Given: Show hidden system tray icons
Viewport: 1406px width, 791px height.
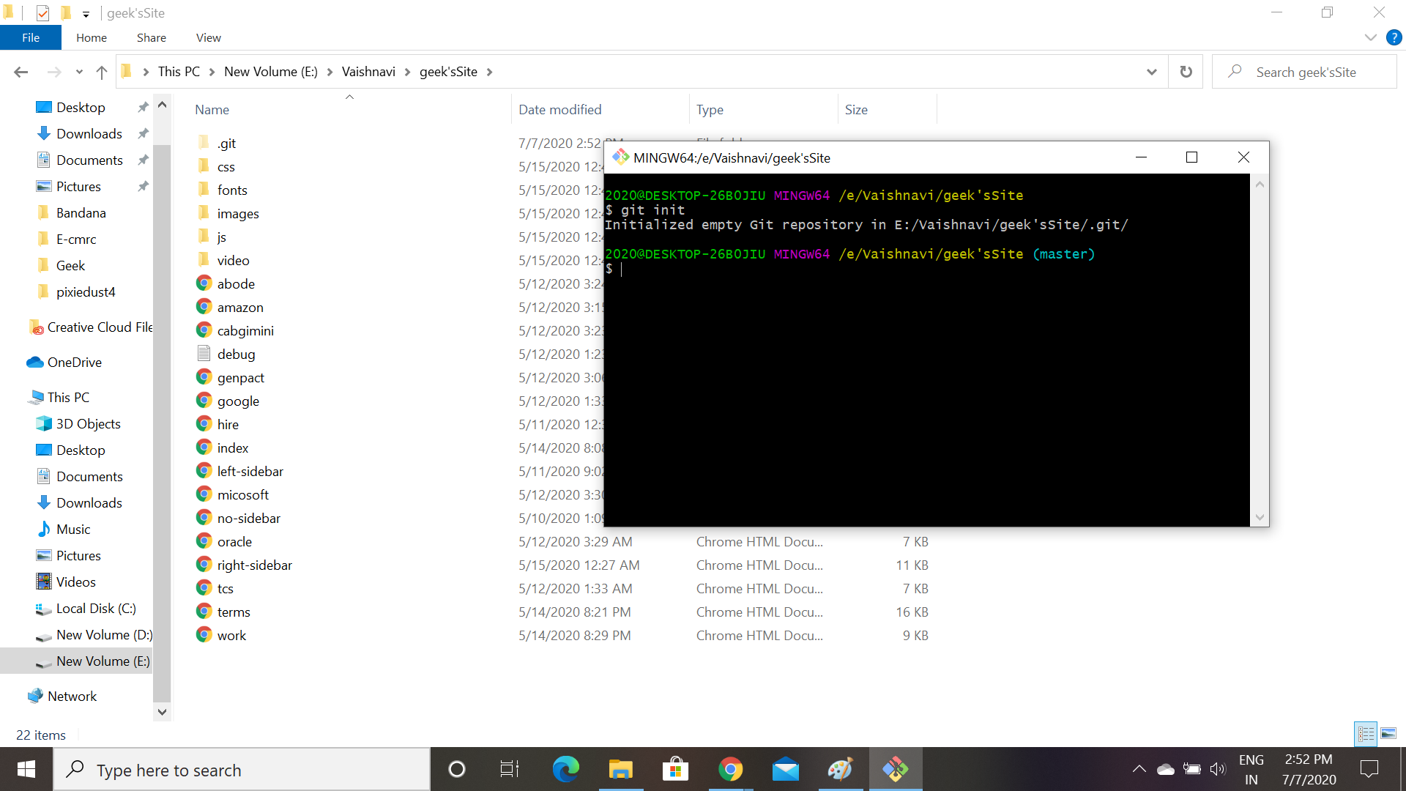Looking at the screenshot, I should pyautogui.click(x=1139, y=769).
